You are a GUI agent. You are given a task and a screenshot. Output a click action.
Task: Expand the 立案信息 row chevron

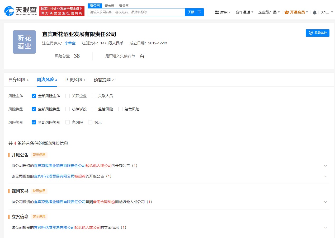tap(325, 228)
